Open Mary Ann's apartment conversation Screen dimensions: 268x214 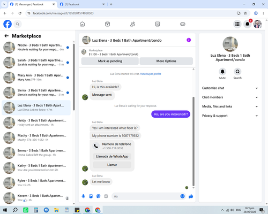coord(36,78)
